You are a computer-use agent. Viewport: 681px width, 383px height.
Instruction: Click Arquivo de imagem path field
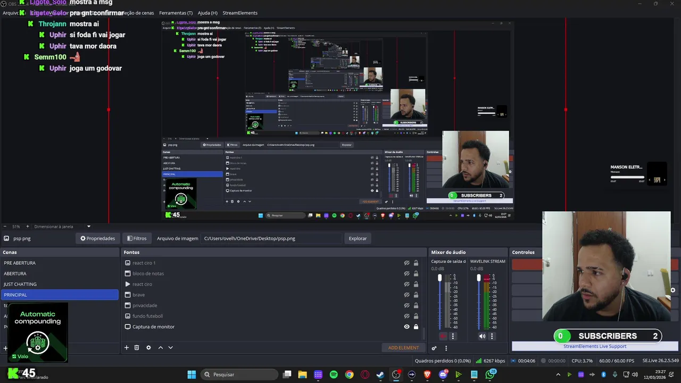pyautogui.click(x=271, y=238)
